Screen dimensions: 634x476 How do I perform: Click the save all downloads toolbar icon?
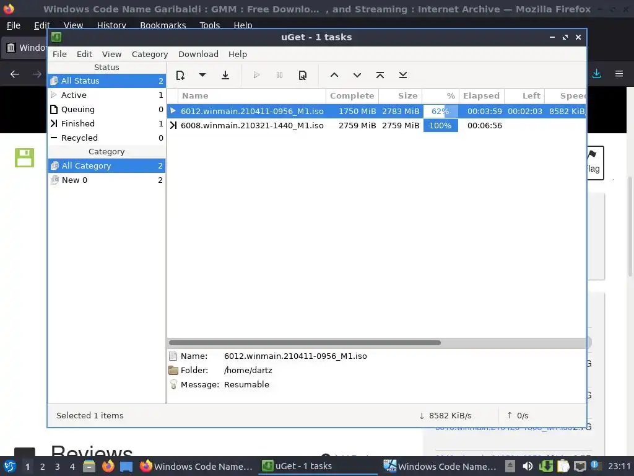(x=225, y=75)
